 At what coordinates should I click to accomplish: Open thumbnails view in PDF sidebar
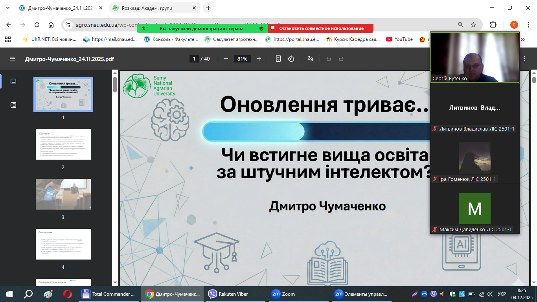tap(13, 81)
